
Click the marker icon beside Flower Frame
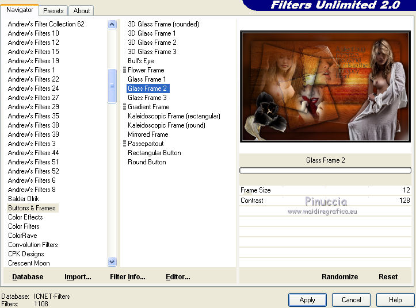coord(124,70)
